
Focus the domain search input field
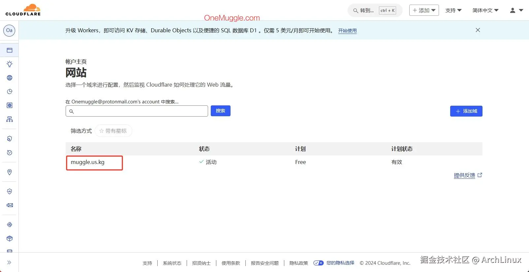pos(137,111)
